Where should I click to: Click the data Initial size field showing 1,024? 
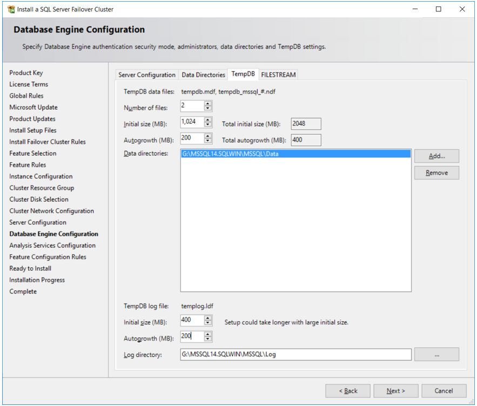tap(192, 122)
